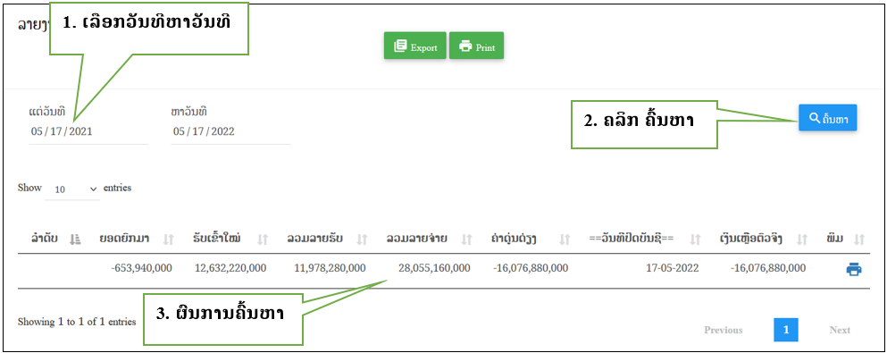Select the ຫາວັນທີ end date field

click(x=230, y=131)
